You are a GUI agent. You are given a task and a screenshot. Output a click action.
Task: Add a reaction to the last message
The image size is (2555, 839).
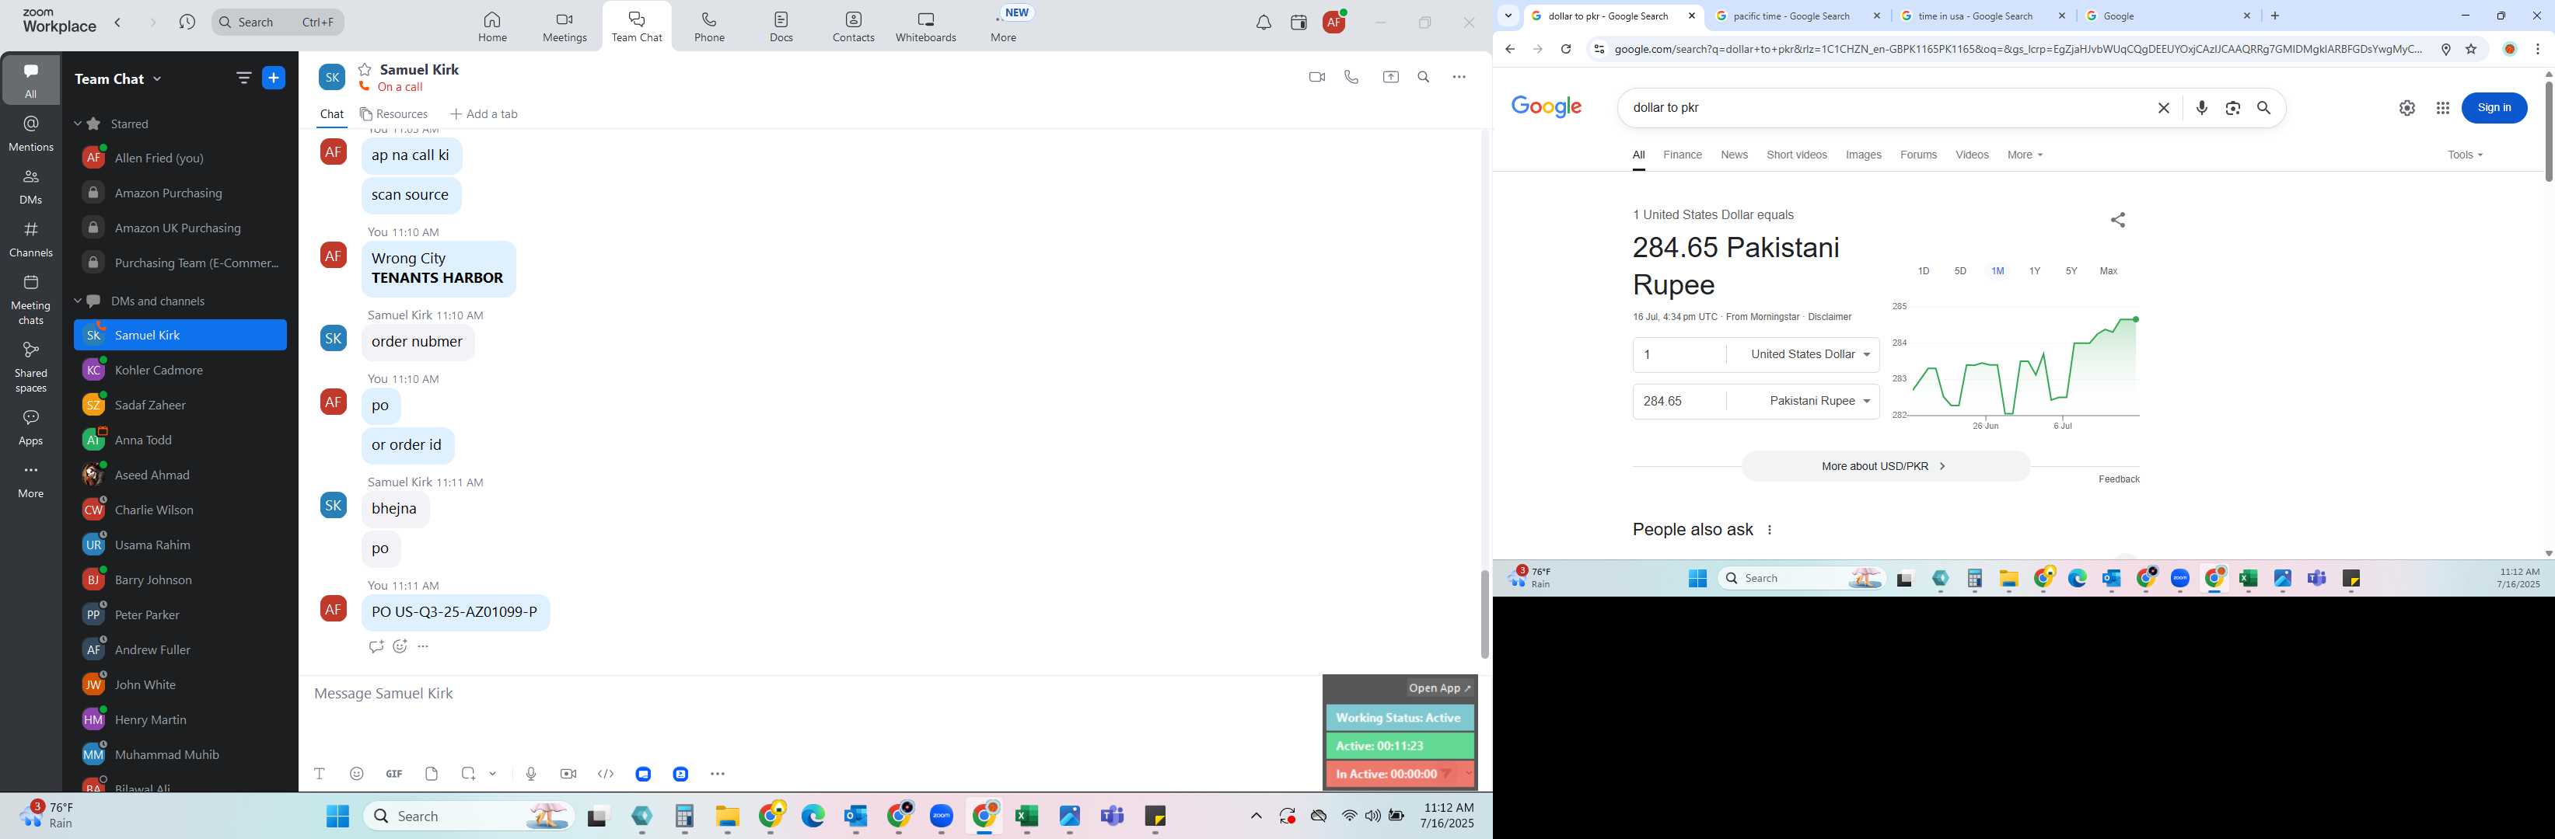tap(400, 647)
